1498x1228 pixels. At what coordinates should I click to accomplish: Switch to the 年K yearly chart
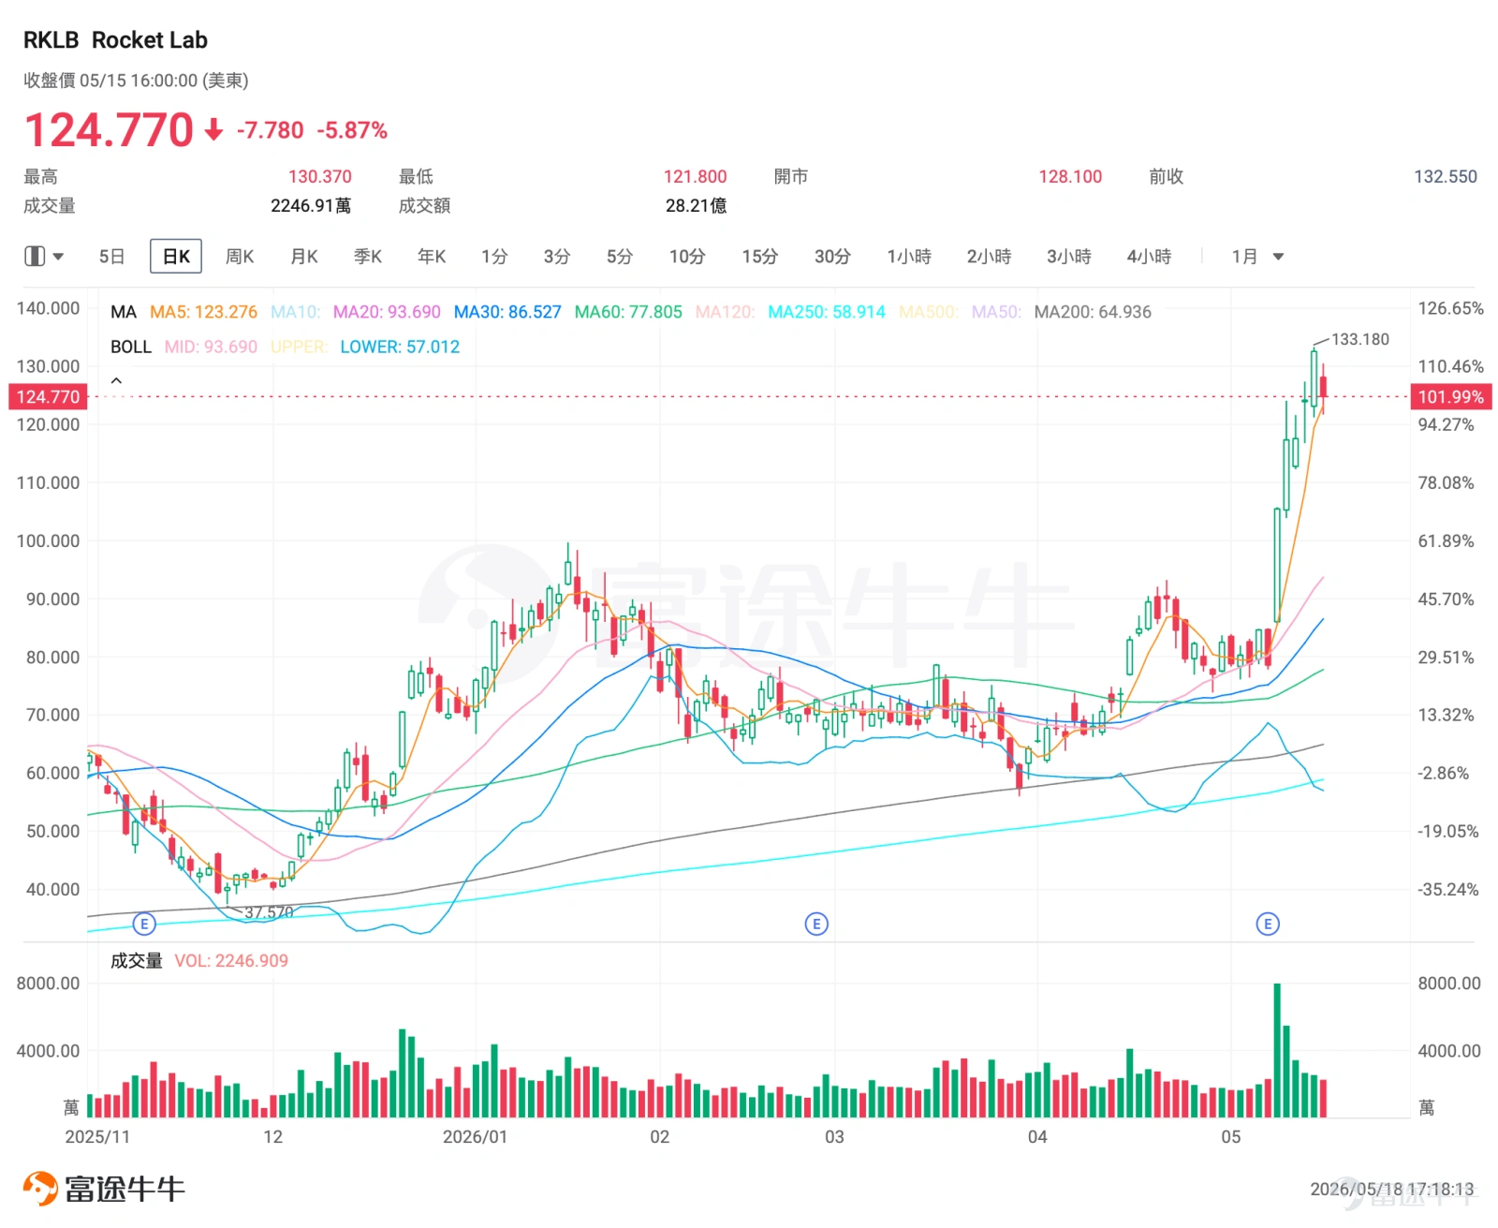[x=432, y=257]
